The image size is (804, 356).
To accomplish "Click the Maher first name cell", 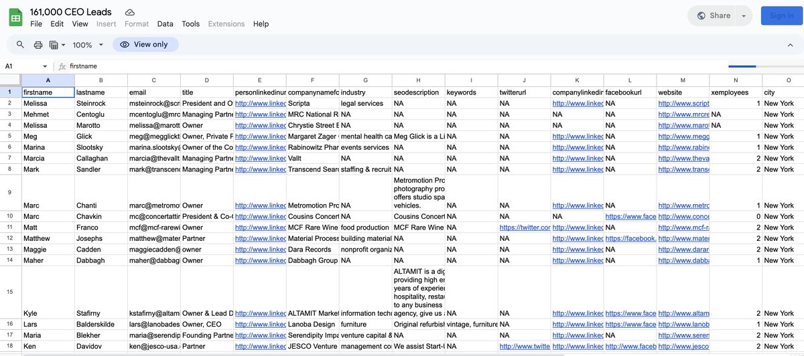I will (48, 260).
